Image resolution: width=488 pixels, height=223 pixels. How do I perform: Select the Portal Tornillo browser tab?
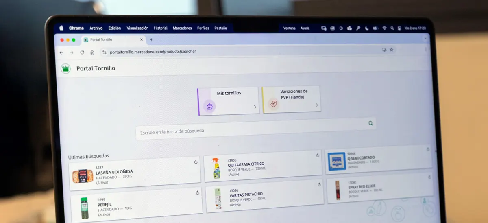pyautogui.click(x=110, y=40)
